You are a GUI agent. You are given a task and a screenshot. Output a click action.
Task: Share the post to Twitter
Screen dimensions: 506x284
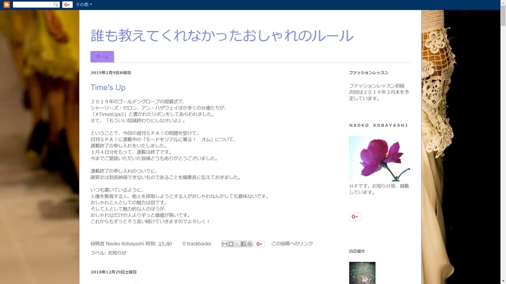[x=237, y=244]
